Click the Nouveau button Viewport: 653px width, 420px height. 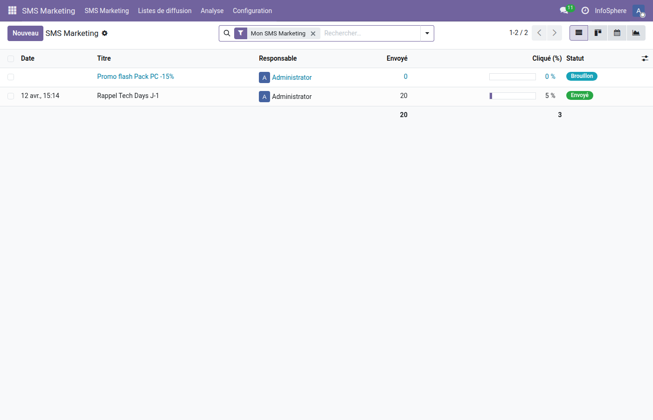25,33
